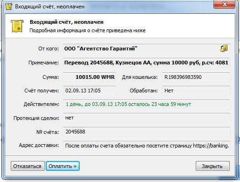This screenshot has height=182, width=240.
Task: Click the window title text Входящий счёт, неоплачен
Action: click(50, 7)
